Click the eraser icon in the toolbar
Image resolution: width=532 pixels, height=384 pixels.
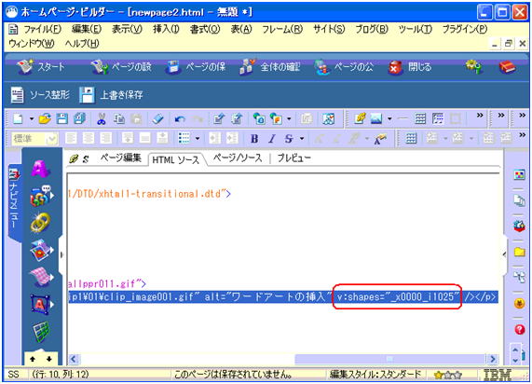click(x=157, y=118)
